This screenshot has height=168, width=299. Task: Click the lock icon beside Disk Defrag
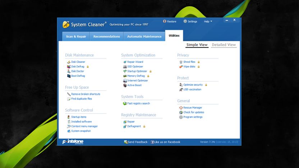(88, 67)
